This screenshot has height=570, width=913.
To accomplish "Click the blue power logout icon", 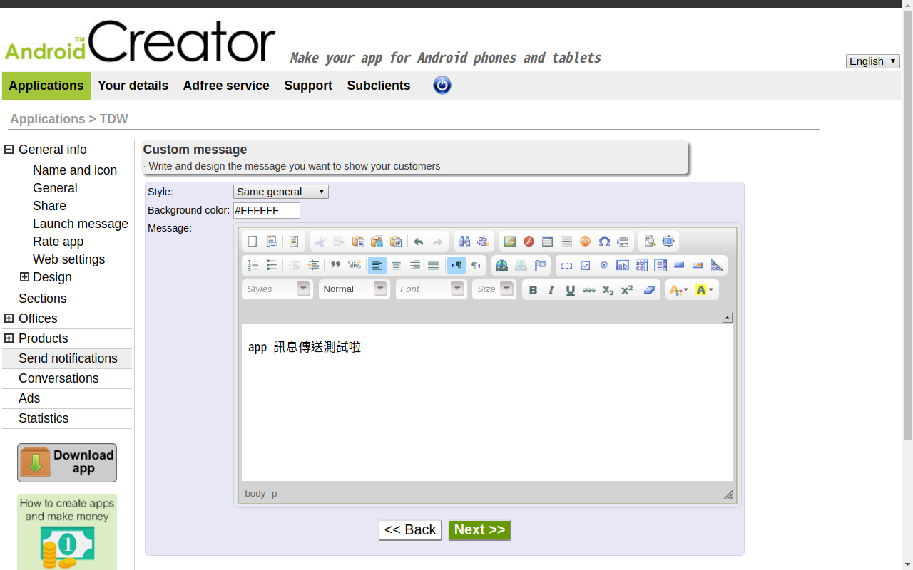I will click(442, 85).
